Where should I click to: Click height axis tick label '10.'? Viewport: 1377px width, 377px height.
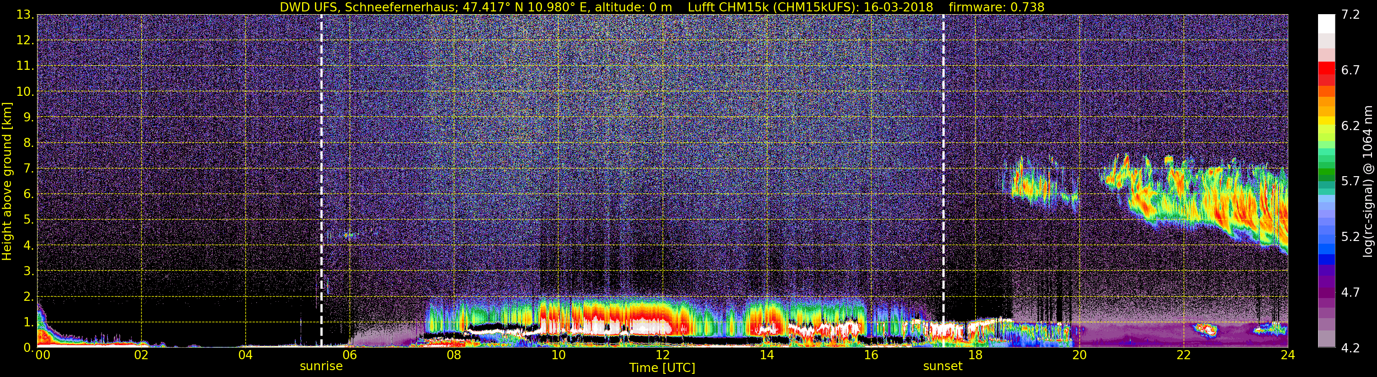(25, 91)
